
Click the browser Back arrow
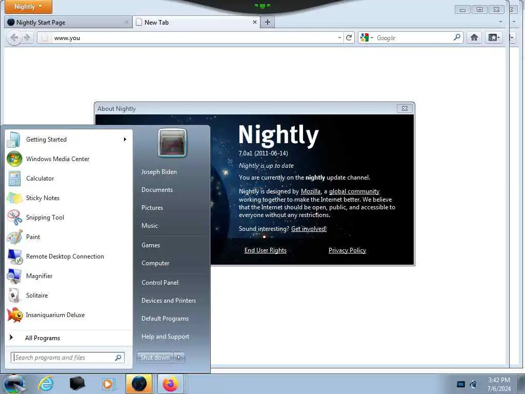point(14,37)
